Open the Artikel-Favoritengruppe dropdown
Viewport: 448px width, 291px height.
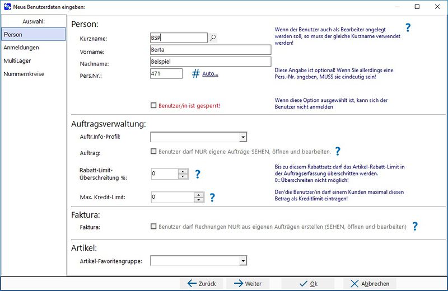[242, 261]
